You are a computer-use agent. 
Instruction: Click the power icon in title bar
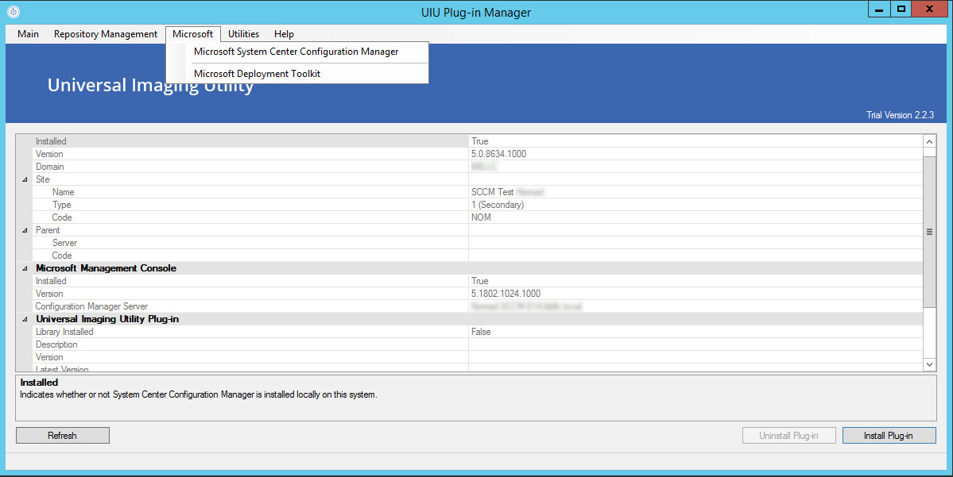pyautogui.click(x=14, y=12)
